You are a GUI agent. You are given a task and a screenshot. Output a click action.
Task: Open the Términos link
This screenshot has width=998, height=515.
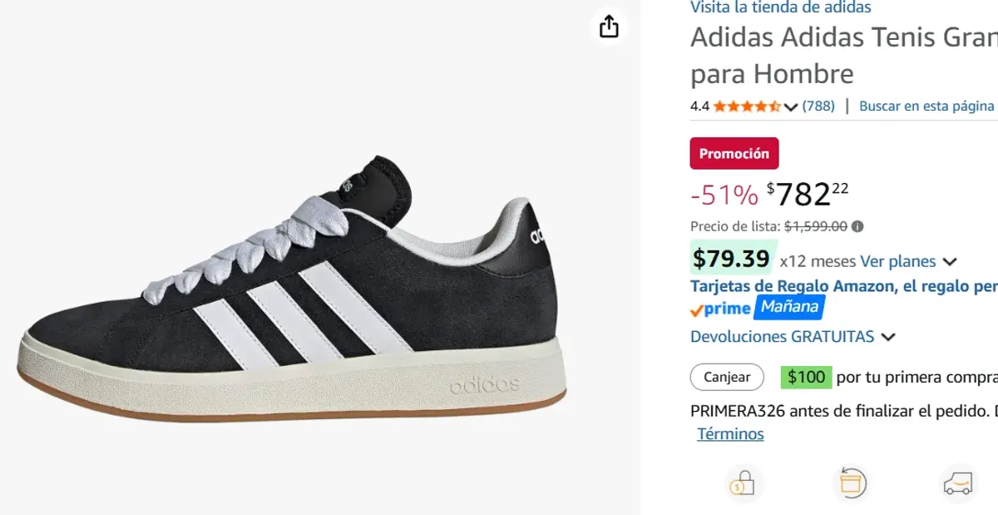coord(730,433)
